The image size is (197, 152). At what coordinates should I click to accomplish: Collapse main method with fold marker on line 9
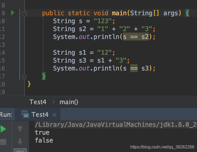pos(24,14)
